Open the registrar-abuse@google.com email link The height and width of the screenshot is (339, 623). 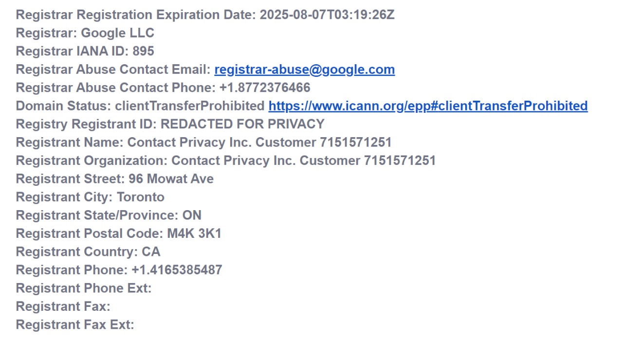point(304,70)
